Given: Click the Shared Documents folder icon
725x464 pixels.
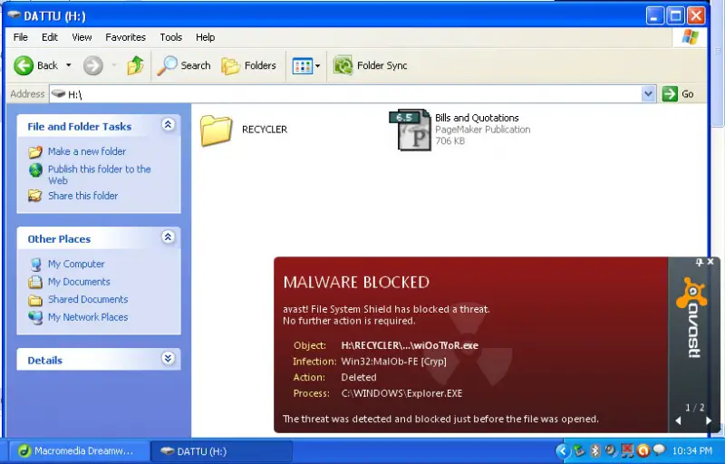Looking at the screenshot, I should pyautogui.click(x=35, y=300).
